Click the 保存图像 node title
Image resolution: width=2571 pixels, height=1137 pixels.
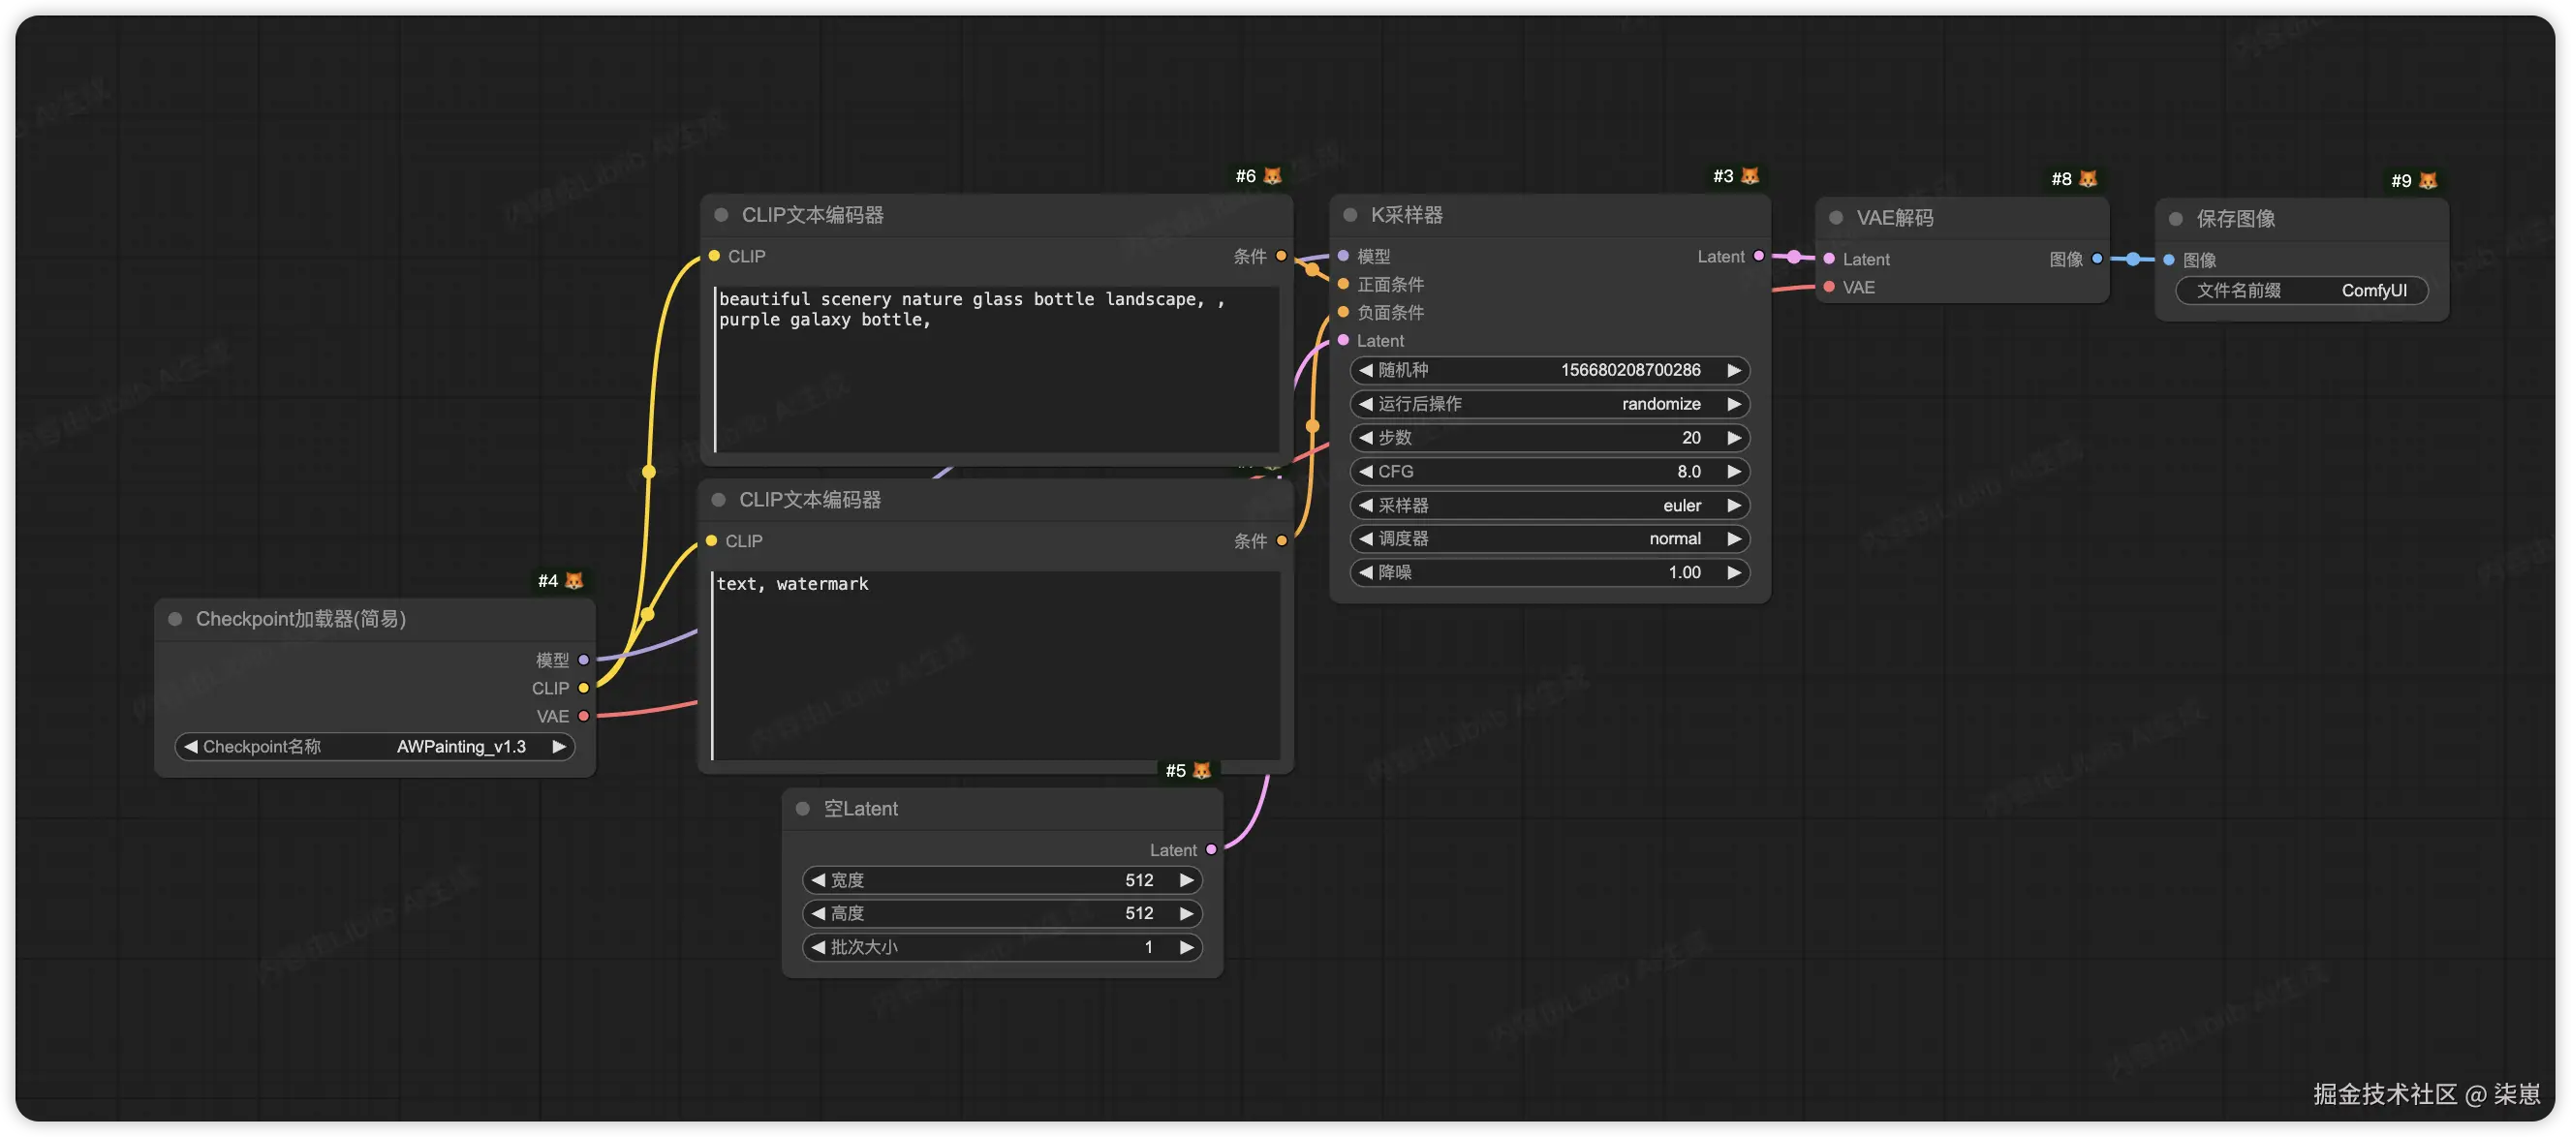[2236, 219]
